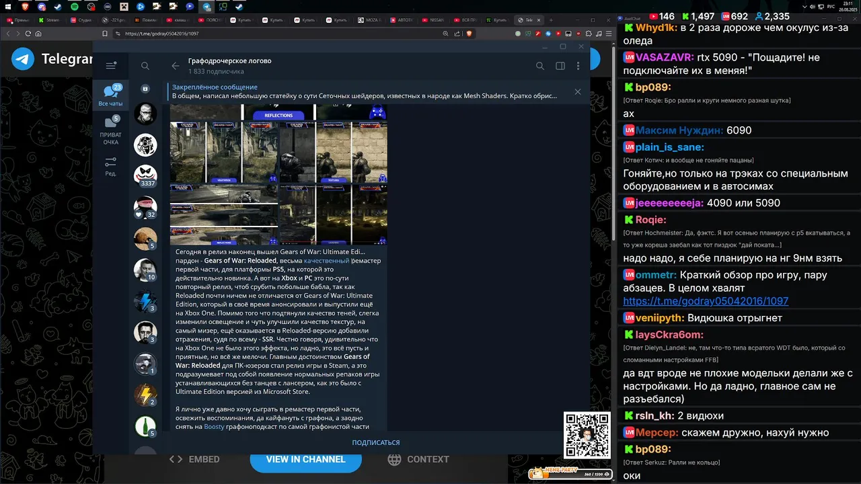
Task: Click the CONTEXT option in the browser page
Action: [x=418, y=459]
